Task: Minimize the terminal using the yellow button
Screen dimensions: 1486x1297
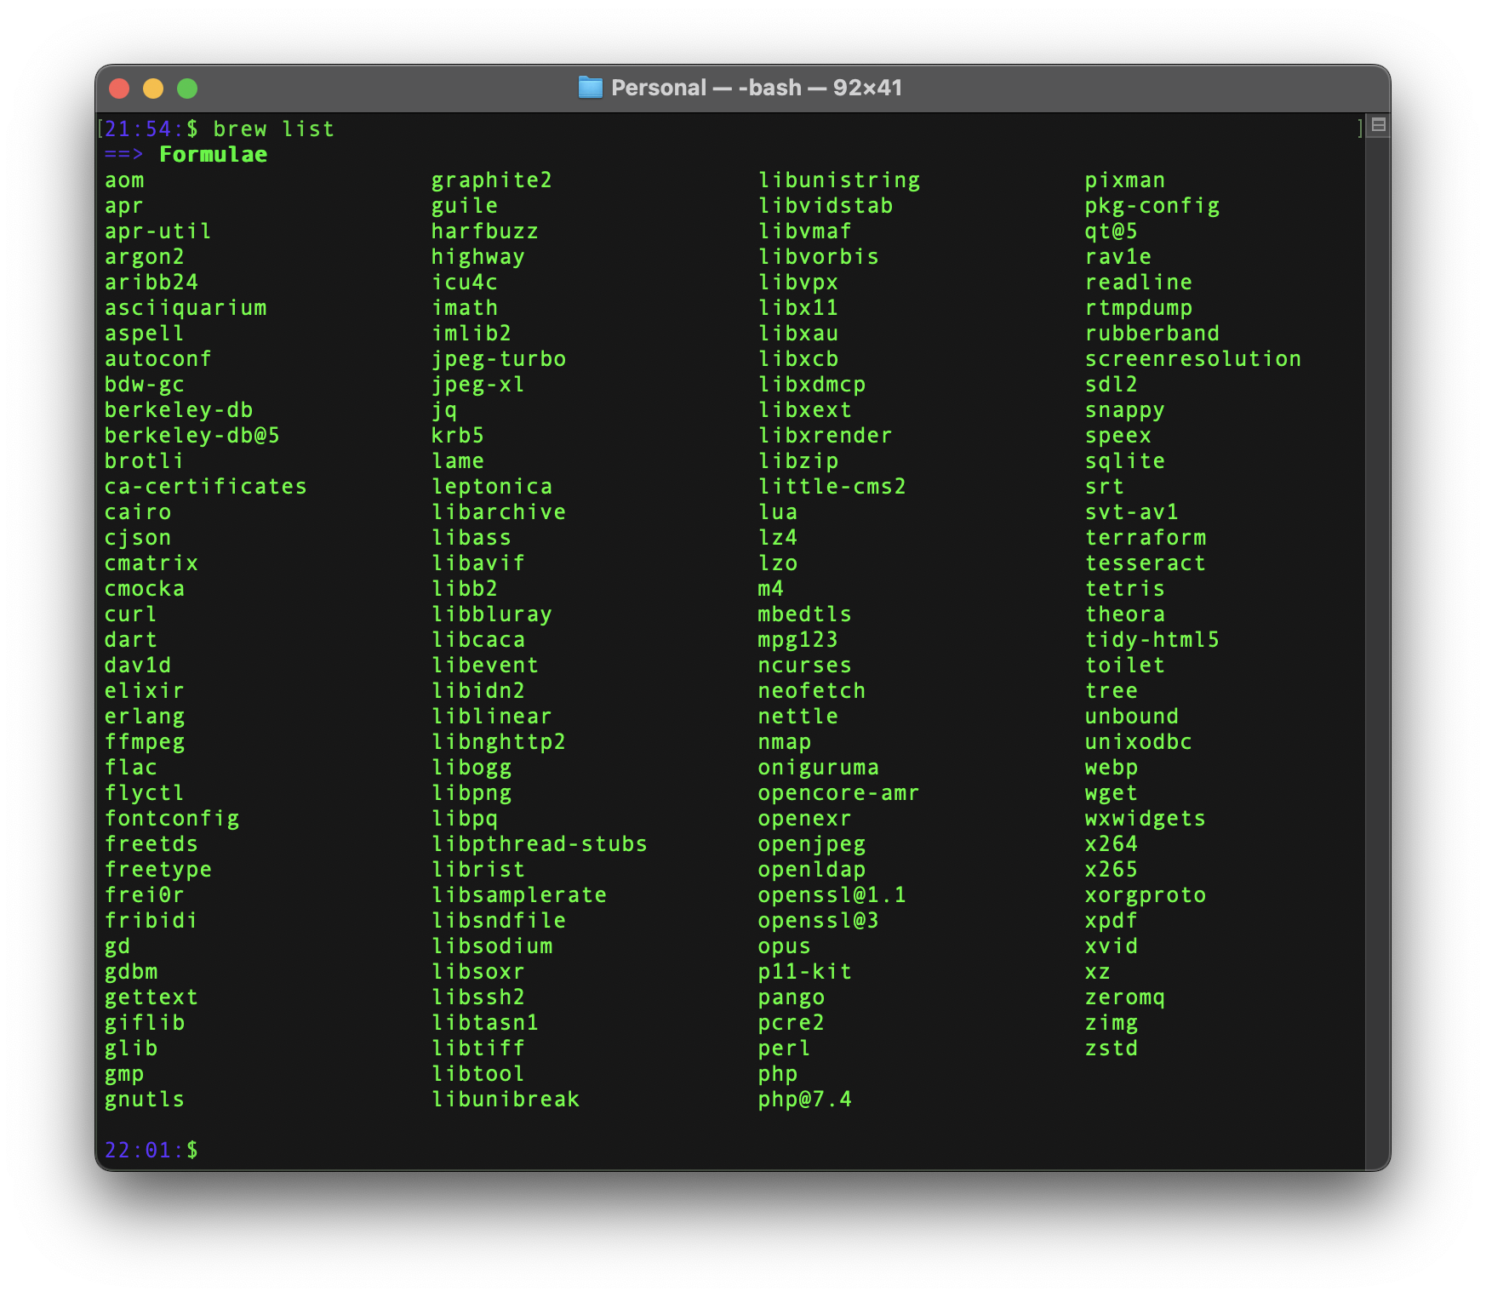Action: point(153,89)
